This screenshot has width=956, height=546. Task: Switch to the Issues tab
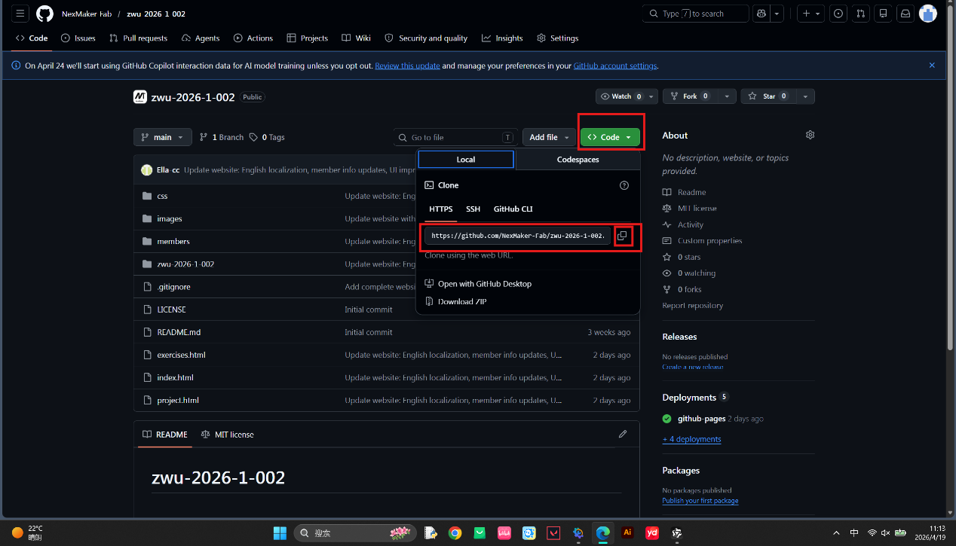(78, 38)
